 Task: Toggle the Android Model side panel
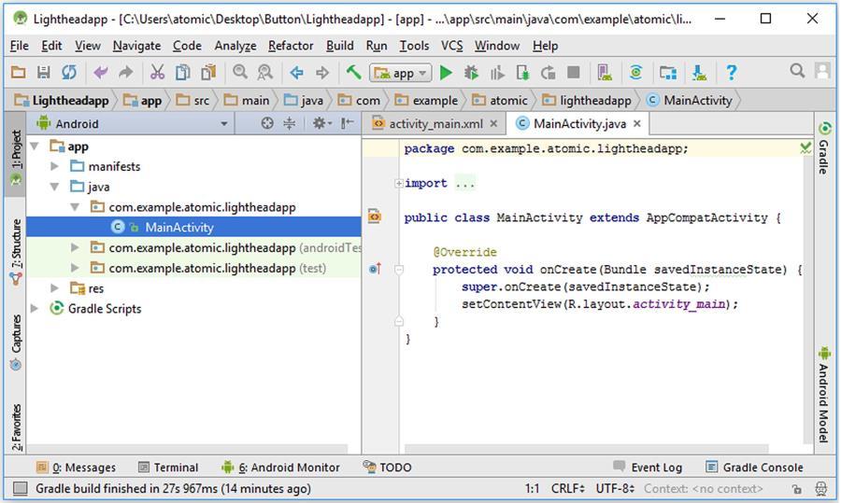pyautogui.click(x=824, y=395)
